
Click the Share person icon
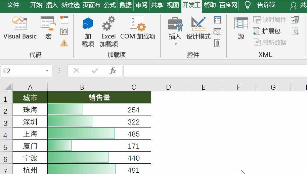[x=294, y=6]
